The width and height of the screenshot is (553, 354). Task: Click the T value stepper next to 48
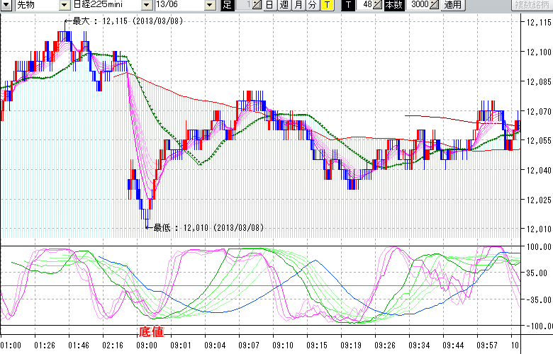point(379,5)
